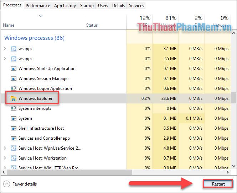Sort by CPU column showing 12%
Viewport: 237px width, 193px height.
(140, 22)
